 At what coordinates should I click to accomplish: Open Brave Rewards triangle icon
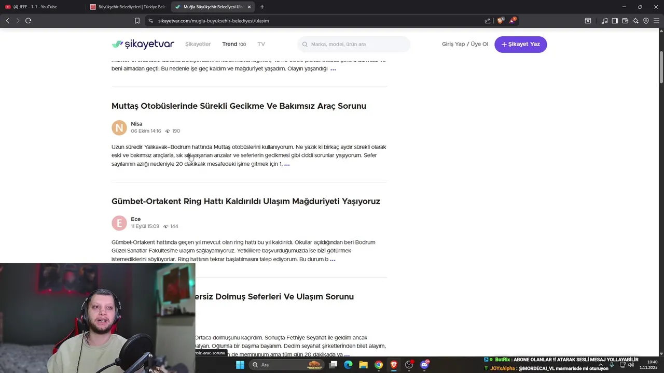[512, 21]
